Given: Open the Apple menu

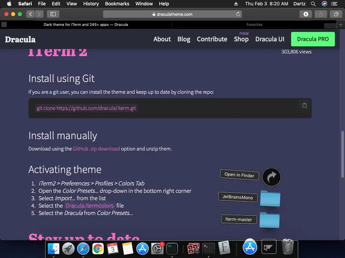Looking at the screenshot, I should 9,4.
